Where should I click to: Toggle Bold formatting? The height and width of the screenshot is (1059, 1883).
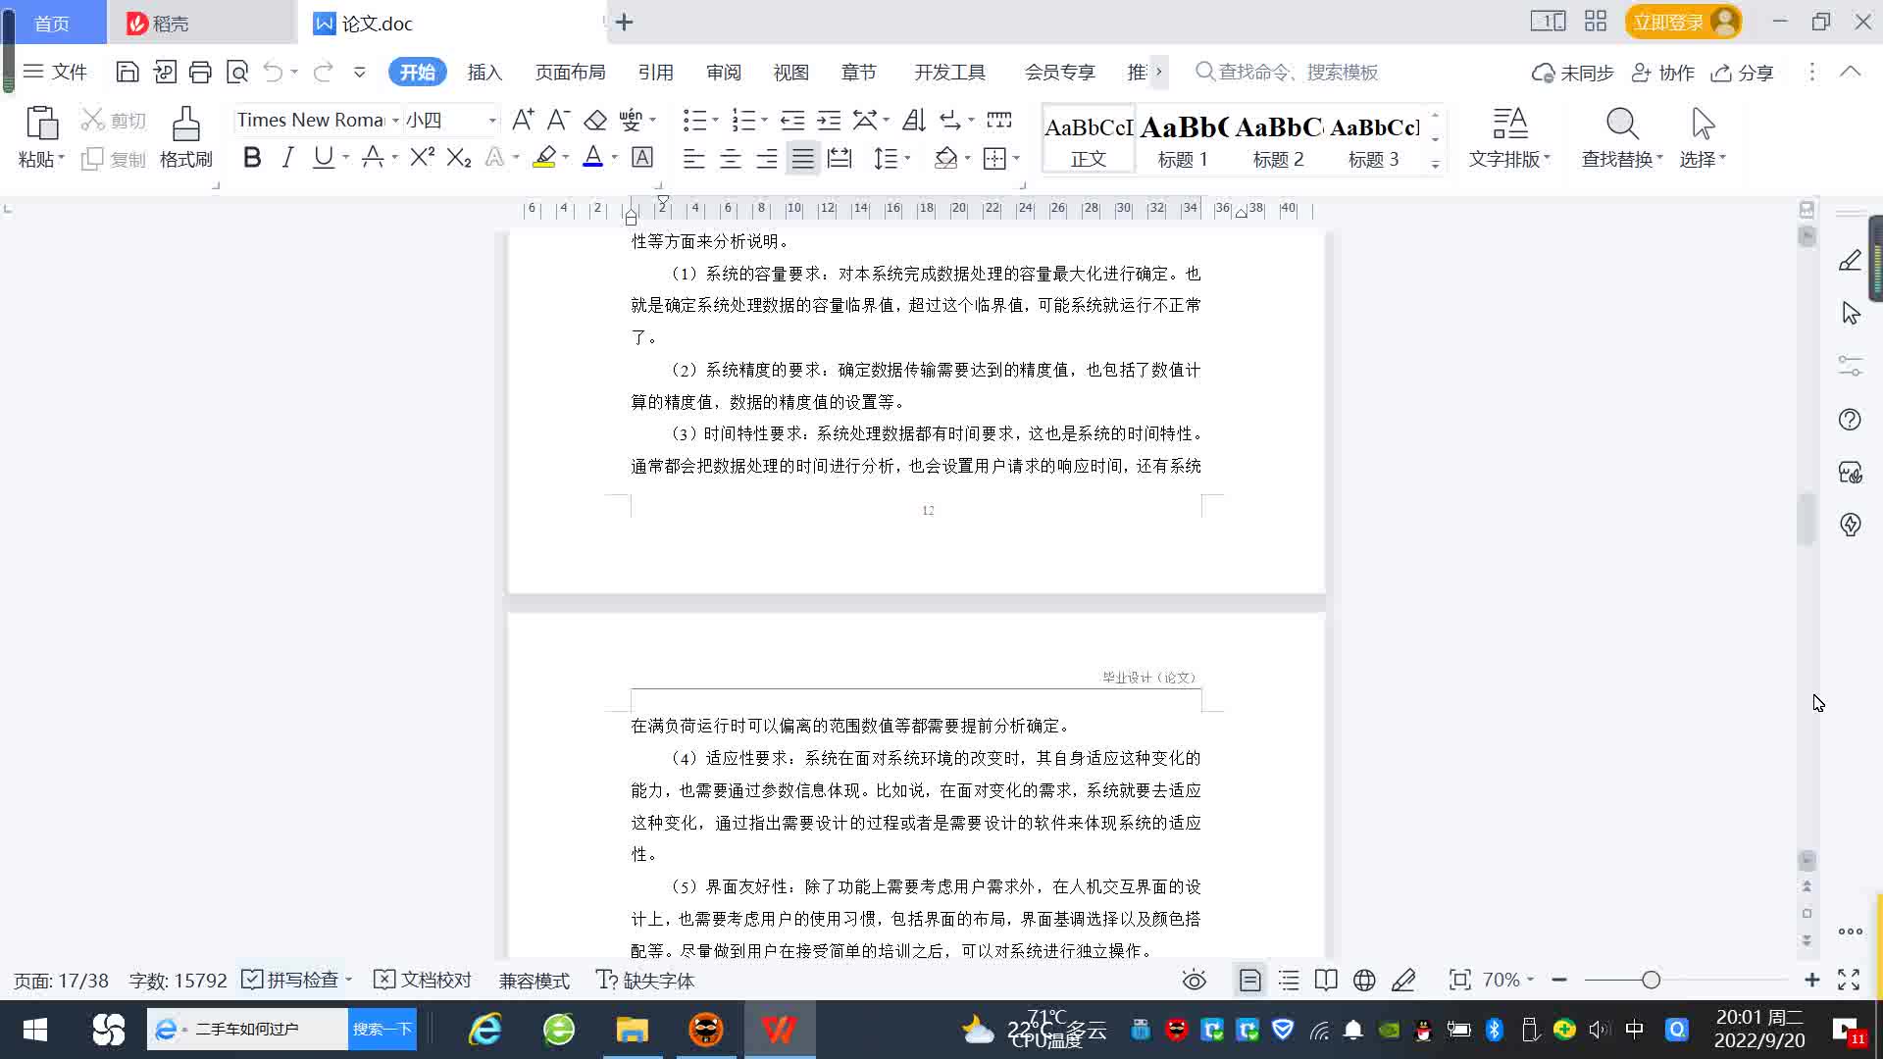coord(252,157)
